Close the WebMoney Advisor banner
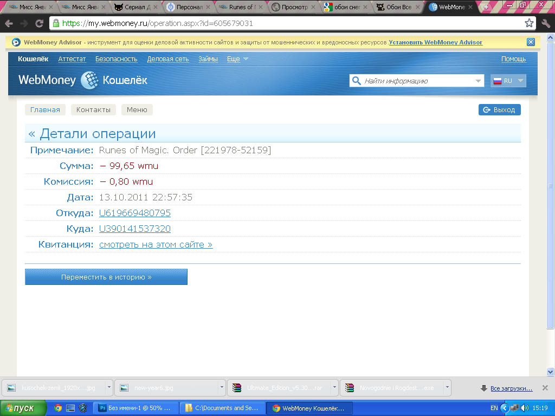555x416 pixels. pyautogui.click(x=531, y=42)
